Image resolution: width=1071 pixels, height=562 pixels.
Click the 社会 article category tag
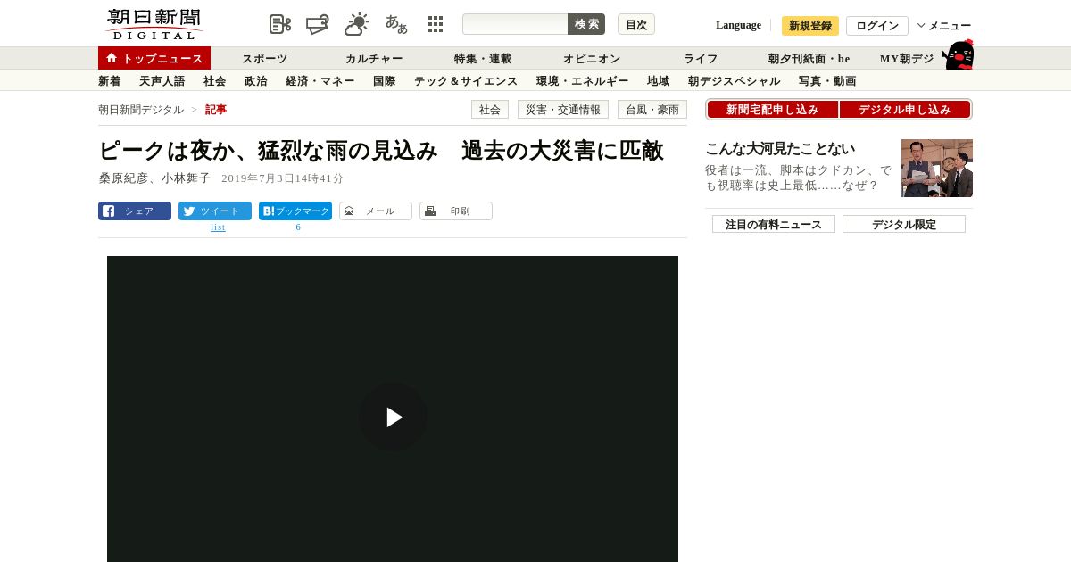490,110
